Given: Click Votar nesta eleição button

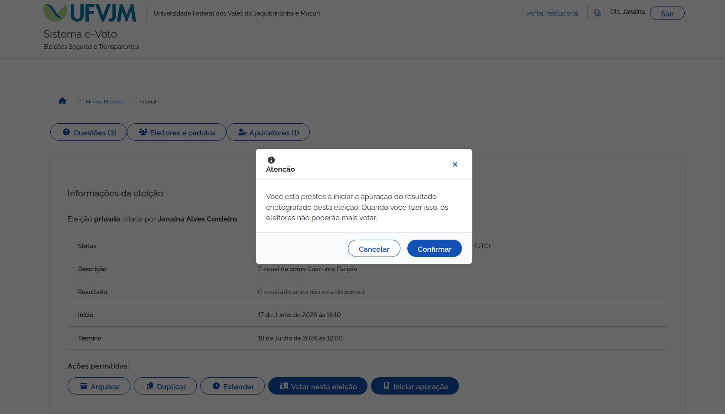Looking at the screenshot, I should (318, 386).
